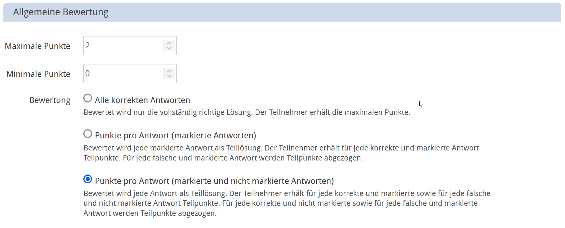The width and height of the screenshot is (565, 228).
Task: Click the Bewertung field label
Action: (50, 100)
